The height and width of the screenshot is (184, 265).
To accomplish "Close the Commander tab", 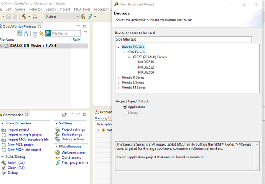I will 26,115.
